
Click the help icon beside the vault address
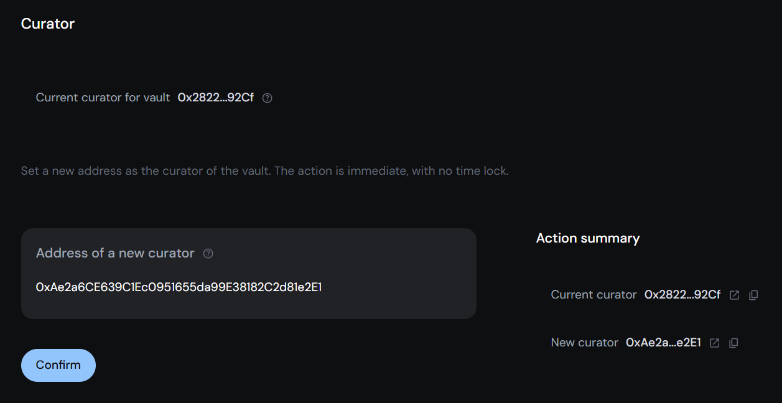(267, 98)
